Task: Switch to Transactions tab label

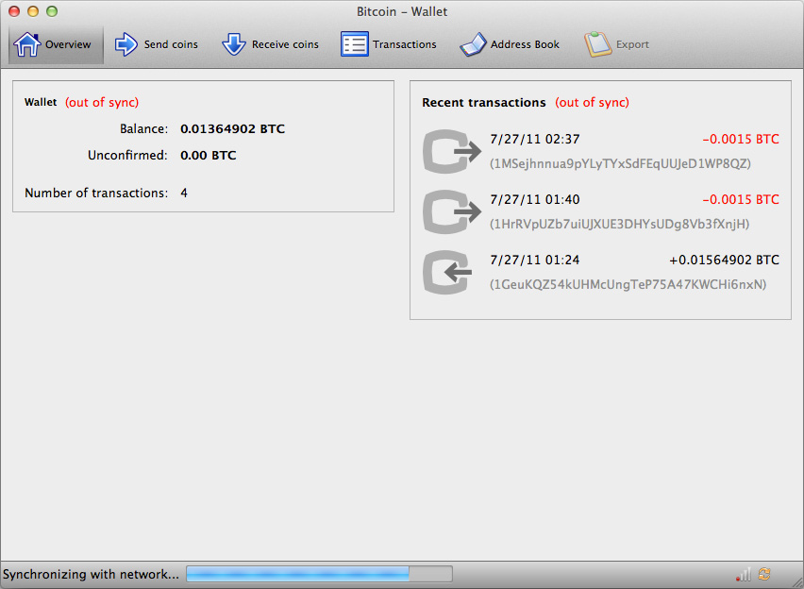Action: (x=405, y=44)
